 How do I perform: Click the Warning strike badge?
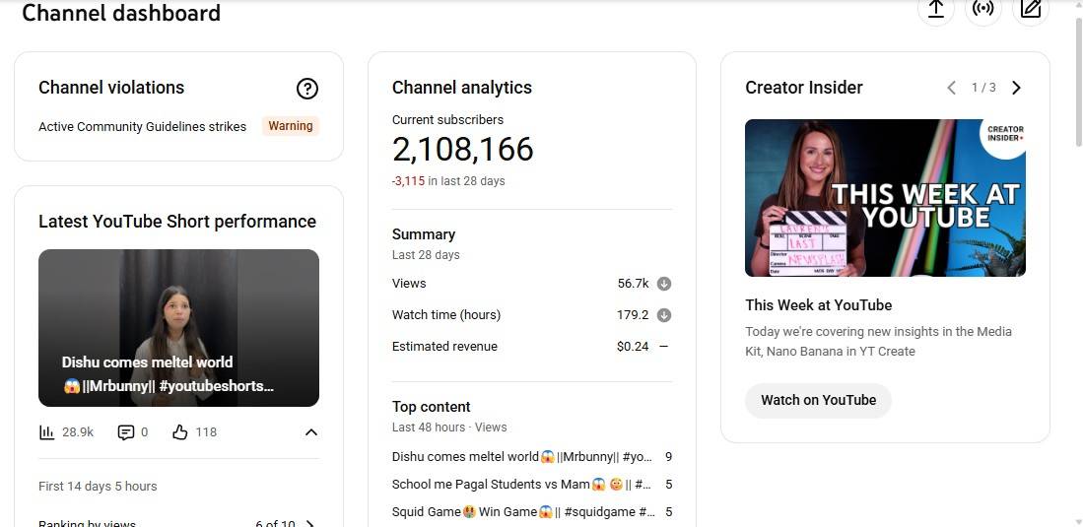(290, 126)
